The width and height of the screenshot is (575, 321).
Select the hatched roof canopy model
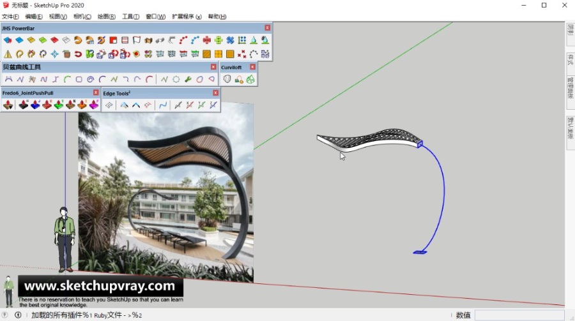click(369, 140)
